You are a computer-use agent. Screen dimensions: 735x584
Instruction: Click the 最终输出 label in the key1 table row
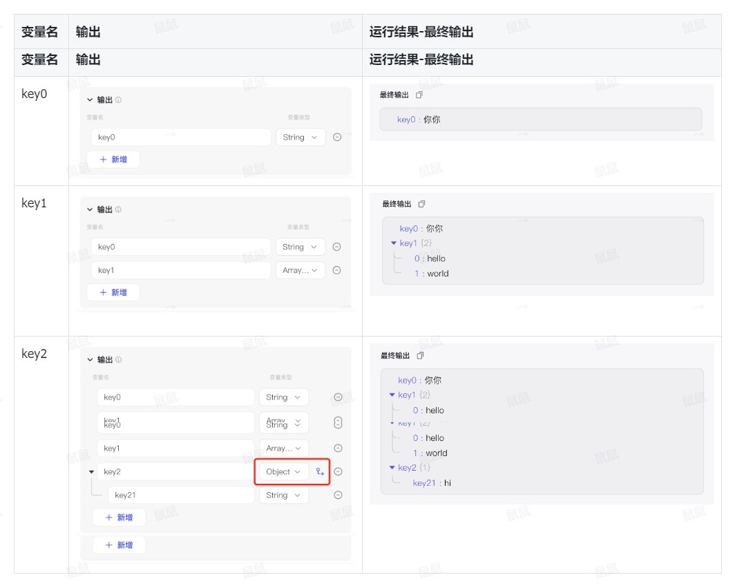pos(397,204)
